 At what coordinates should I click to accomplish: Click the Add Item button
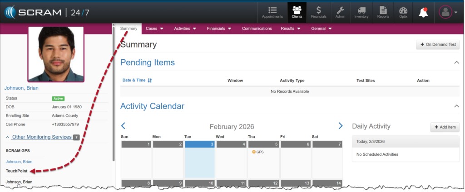(445, 127)
